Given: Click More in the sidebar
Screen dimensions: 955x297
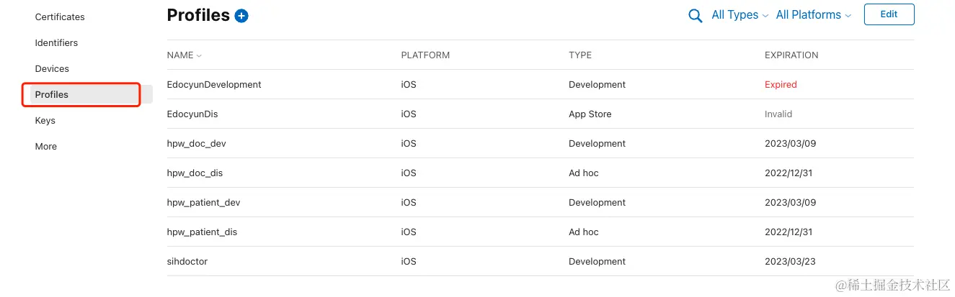Looking at the screenshot, I should [46, 146].
